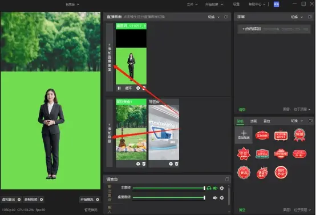Switch to the 音效 tab
The height and width of the screenshot is (215, 316).
(266, 121)
